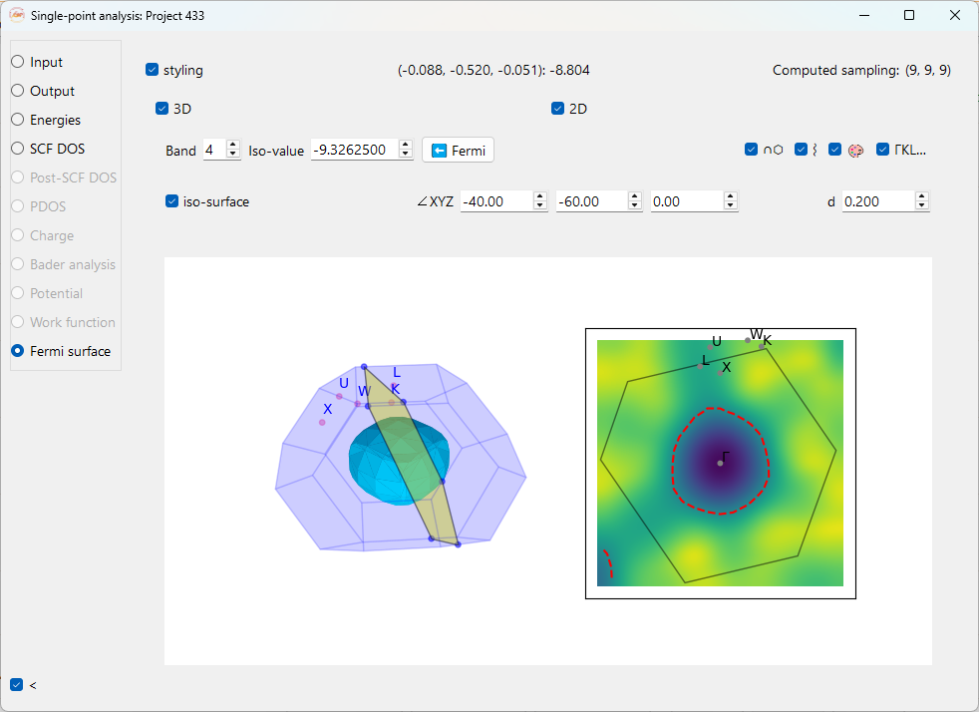Toggle the intersection hexagon symbol checkbox
This screenshot has height=712, width=979.
pos(752,150)
